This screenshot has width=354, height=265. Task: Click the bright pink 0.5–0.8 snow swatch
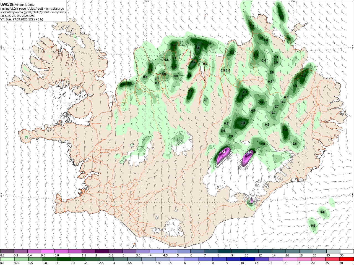(x=48, y=251)
